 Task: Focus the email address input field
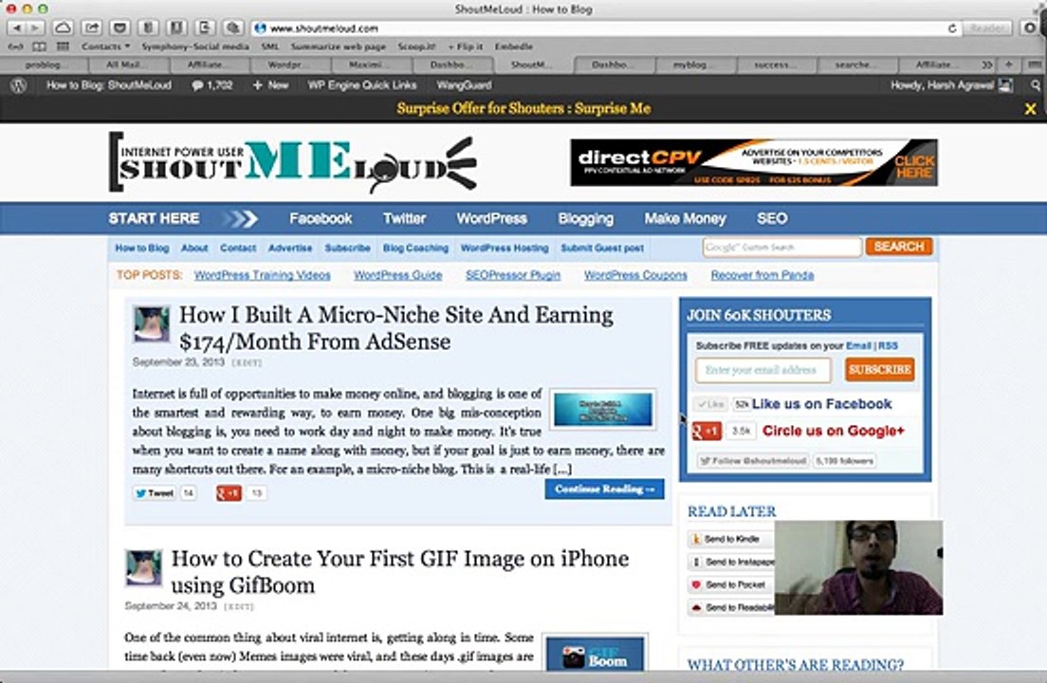pyautogui.click(x=763, y=370)
